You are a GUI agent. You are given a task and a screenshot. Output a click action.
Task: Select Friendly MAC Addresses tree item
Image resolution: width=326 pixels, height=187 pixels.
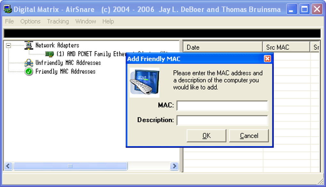pyautogui.click(x=66, y=72)
